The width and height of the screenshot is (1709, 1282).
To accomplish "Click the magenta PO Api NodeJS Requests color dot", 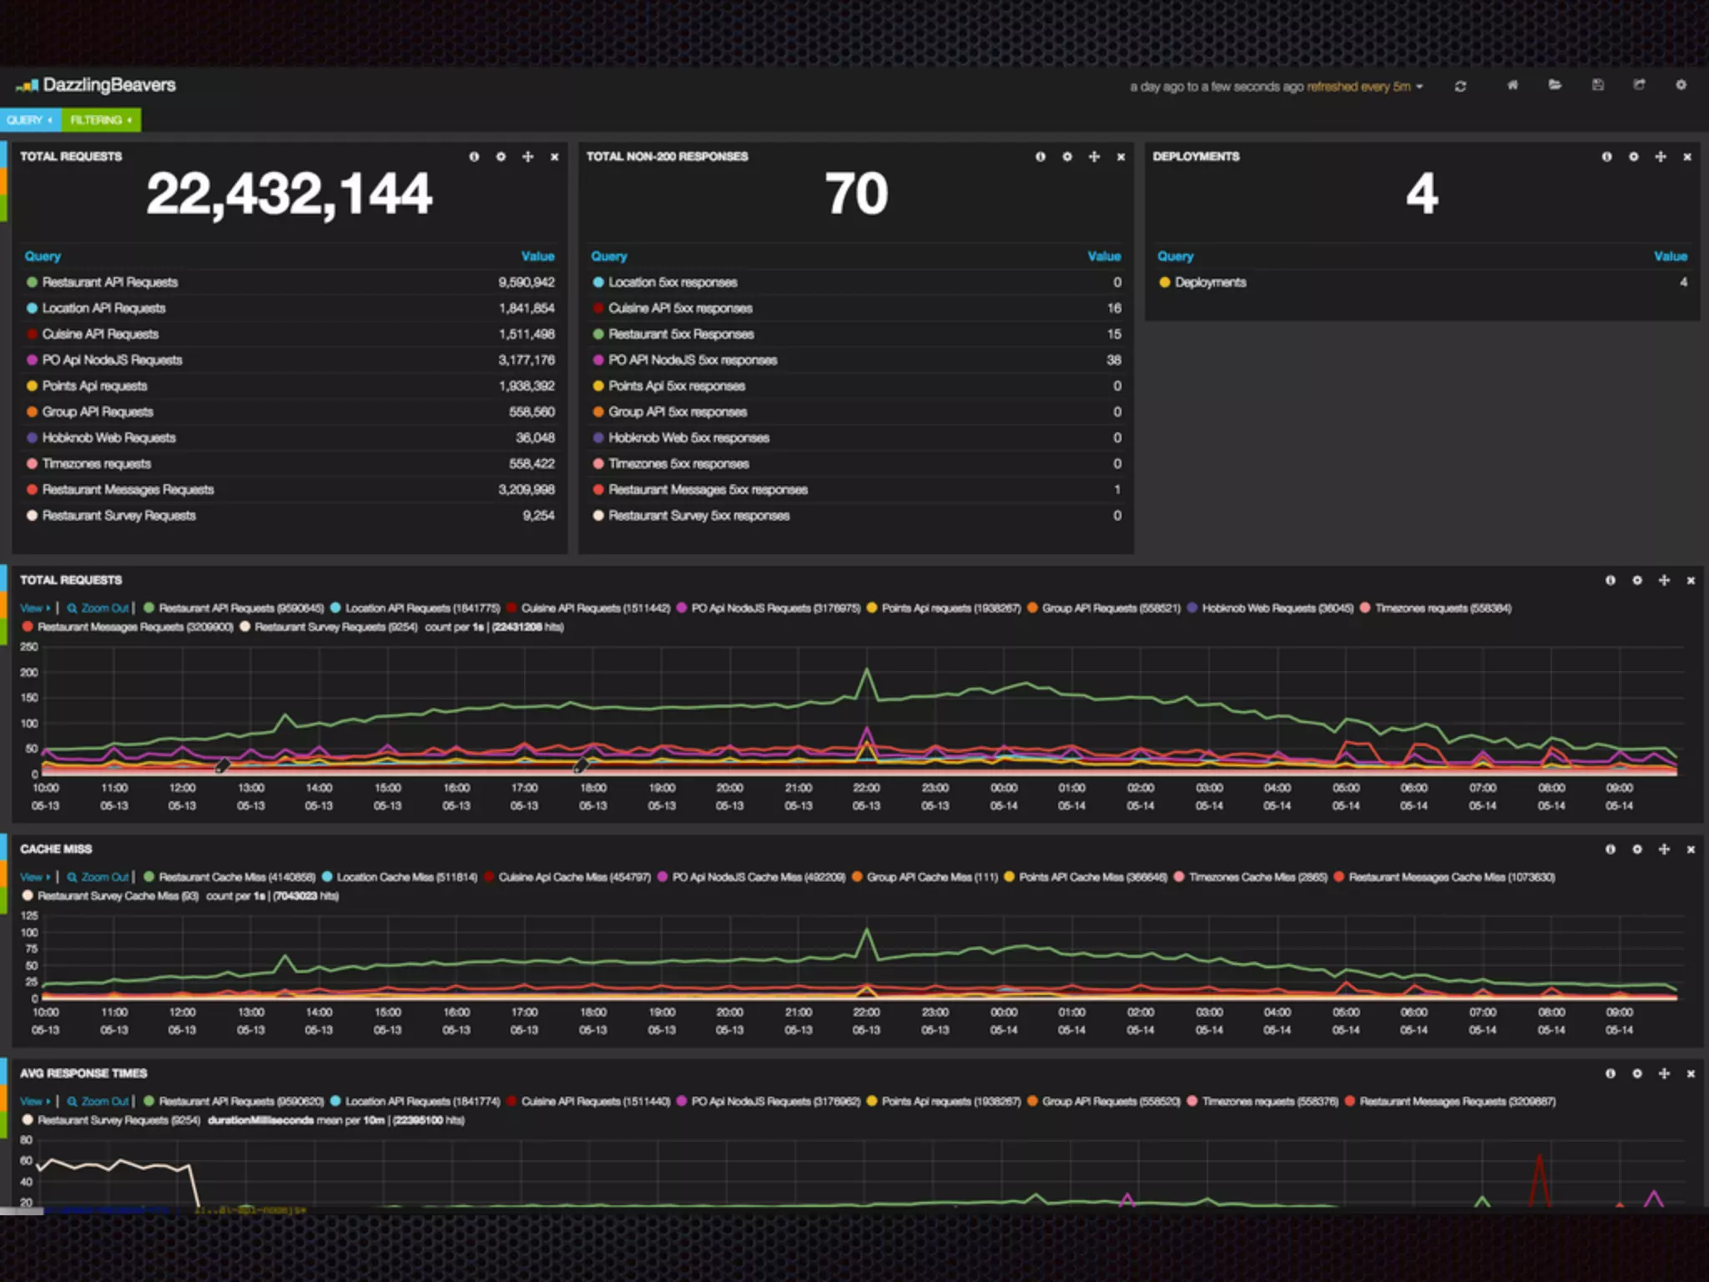I will coord(33,361).
